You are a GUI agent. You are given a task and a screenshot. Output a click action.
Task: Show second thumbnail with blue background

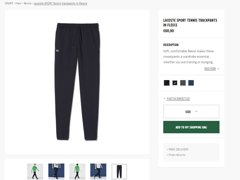pos(56,171)
